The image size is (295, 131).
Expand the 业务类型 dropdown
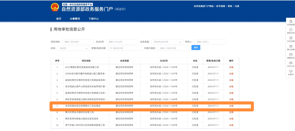[167, 42]
